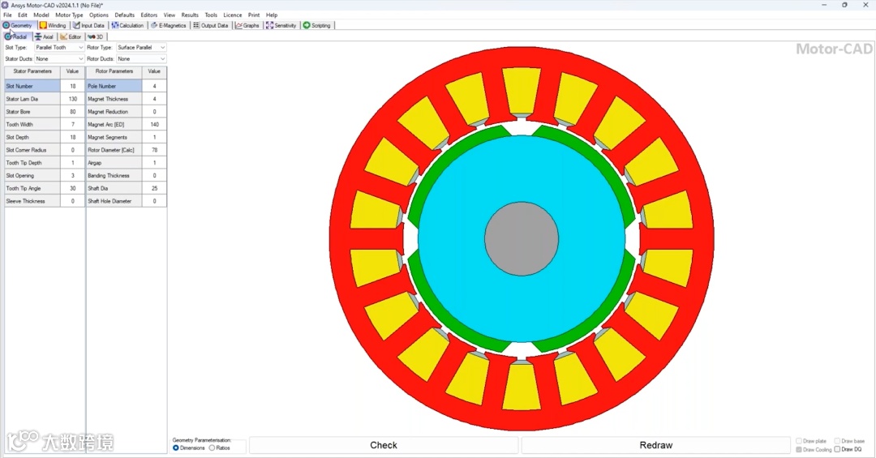Image resolution: width=876 pixels, height=458 pixels.
Task: Open the Licence menu
Action: click(233, 15)
